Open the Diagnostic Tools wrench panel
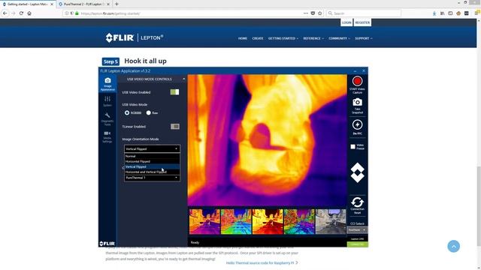Image resolution: width=481 pixels, height=270 pixels. click(x=107, y=118)
